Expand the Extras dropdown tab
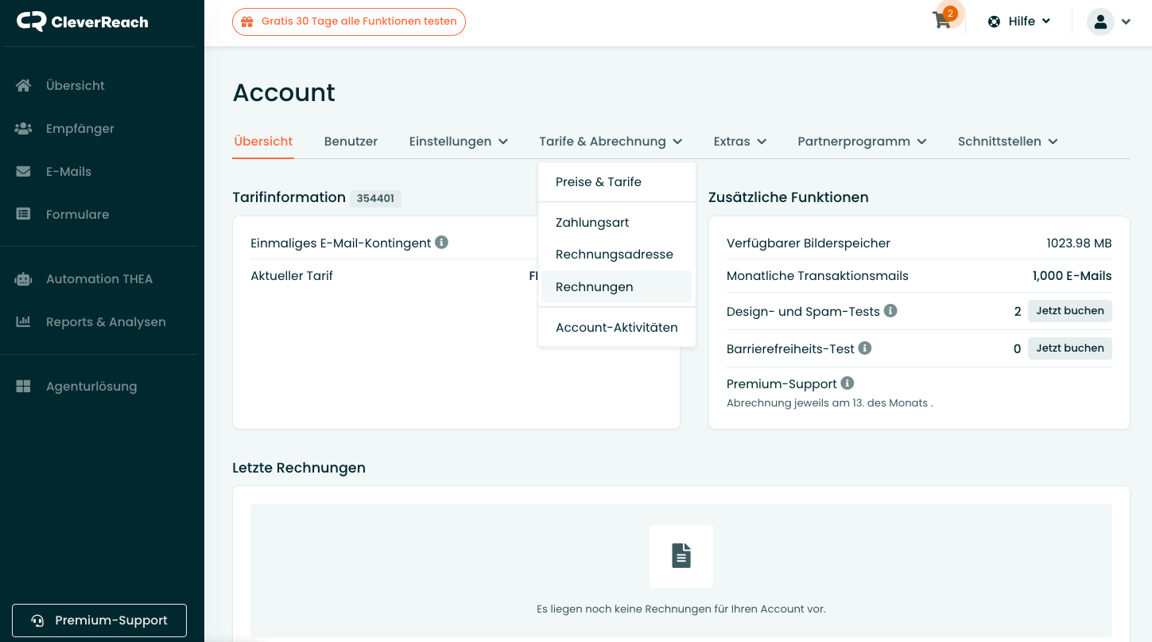This screenshot has width=1152, height=642. coord(740,142)
